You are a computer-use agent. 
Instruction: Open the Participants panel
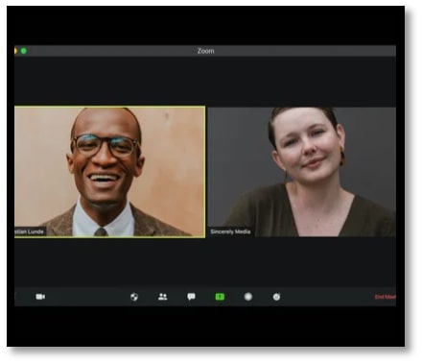click(163, 297)
